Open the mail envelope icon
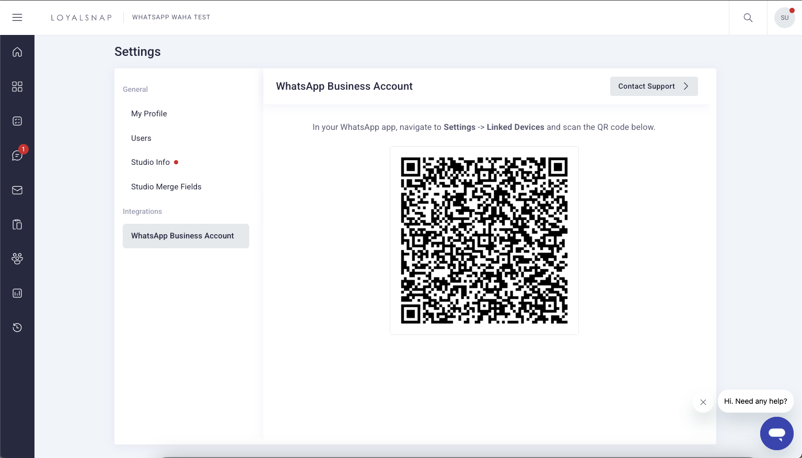Screen dimensions: 802x458 coord(17,190)
